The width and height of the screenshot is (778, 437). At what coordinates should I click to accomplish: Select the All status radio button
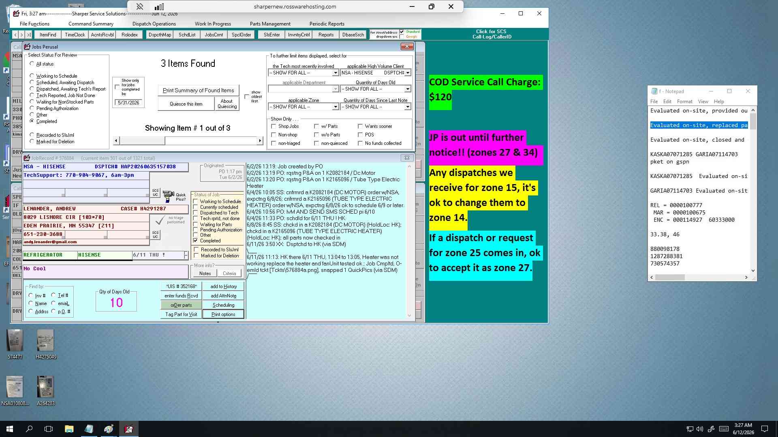(x=32, y=64)
